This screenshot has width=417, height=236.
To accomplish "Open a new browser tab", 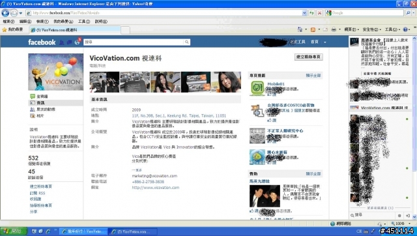I will click(125, 30).
